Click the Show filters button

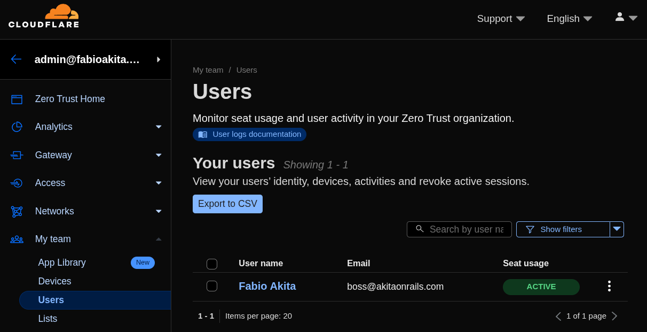coord(563,229)
